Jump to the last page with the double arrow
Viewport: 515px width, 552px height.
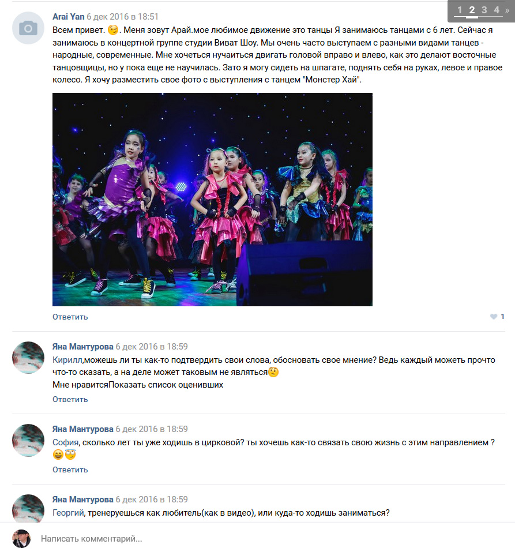coord(508,10)
